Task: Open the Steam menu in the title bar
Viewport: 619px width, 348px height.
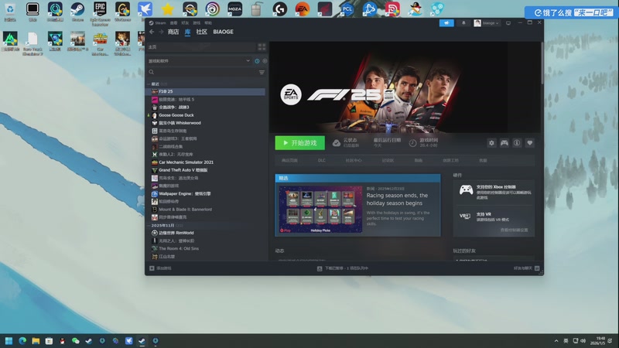Action: coord(158,23)
